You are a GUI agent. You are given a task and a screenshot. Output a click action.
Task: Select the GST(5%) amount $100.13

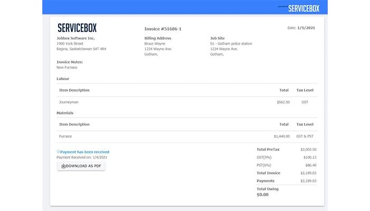[310, 157]
